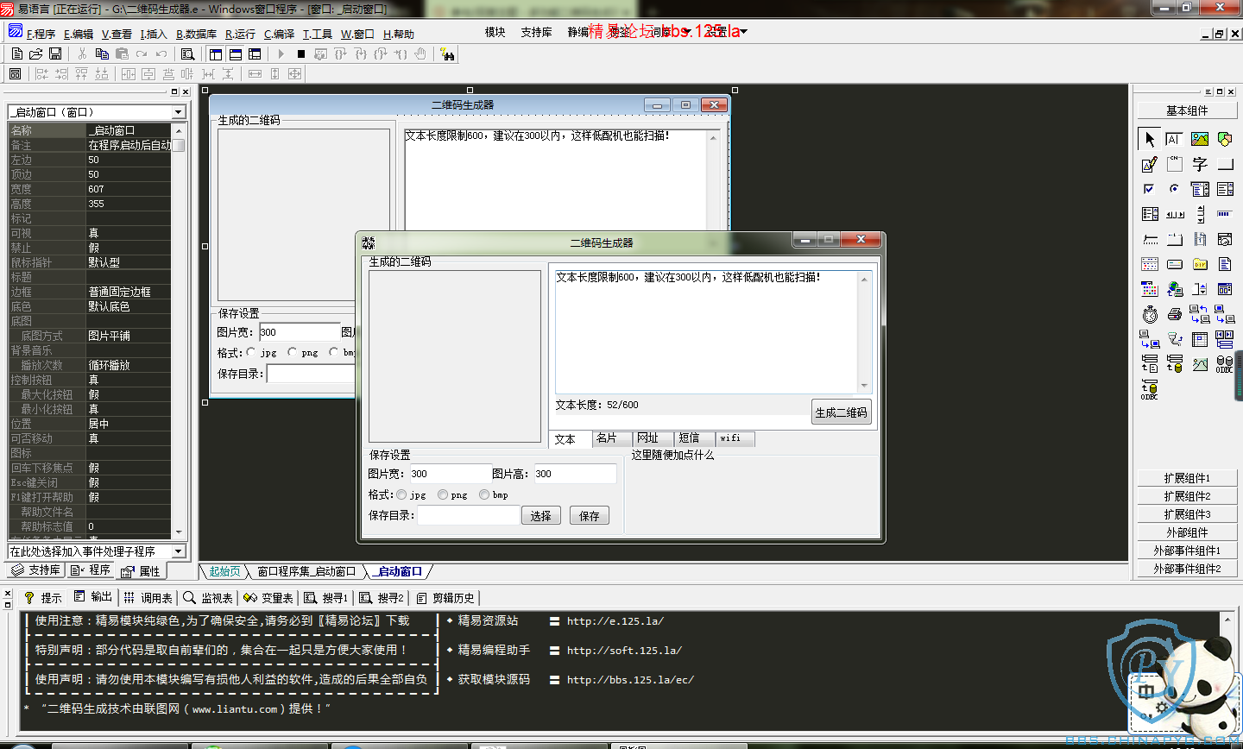Pick the hyperlink globe component icon
The image size is (1243, 749).
1174,289
